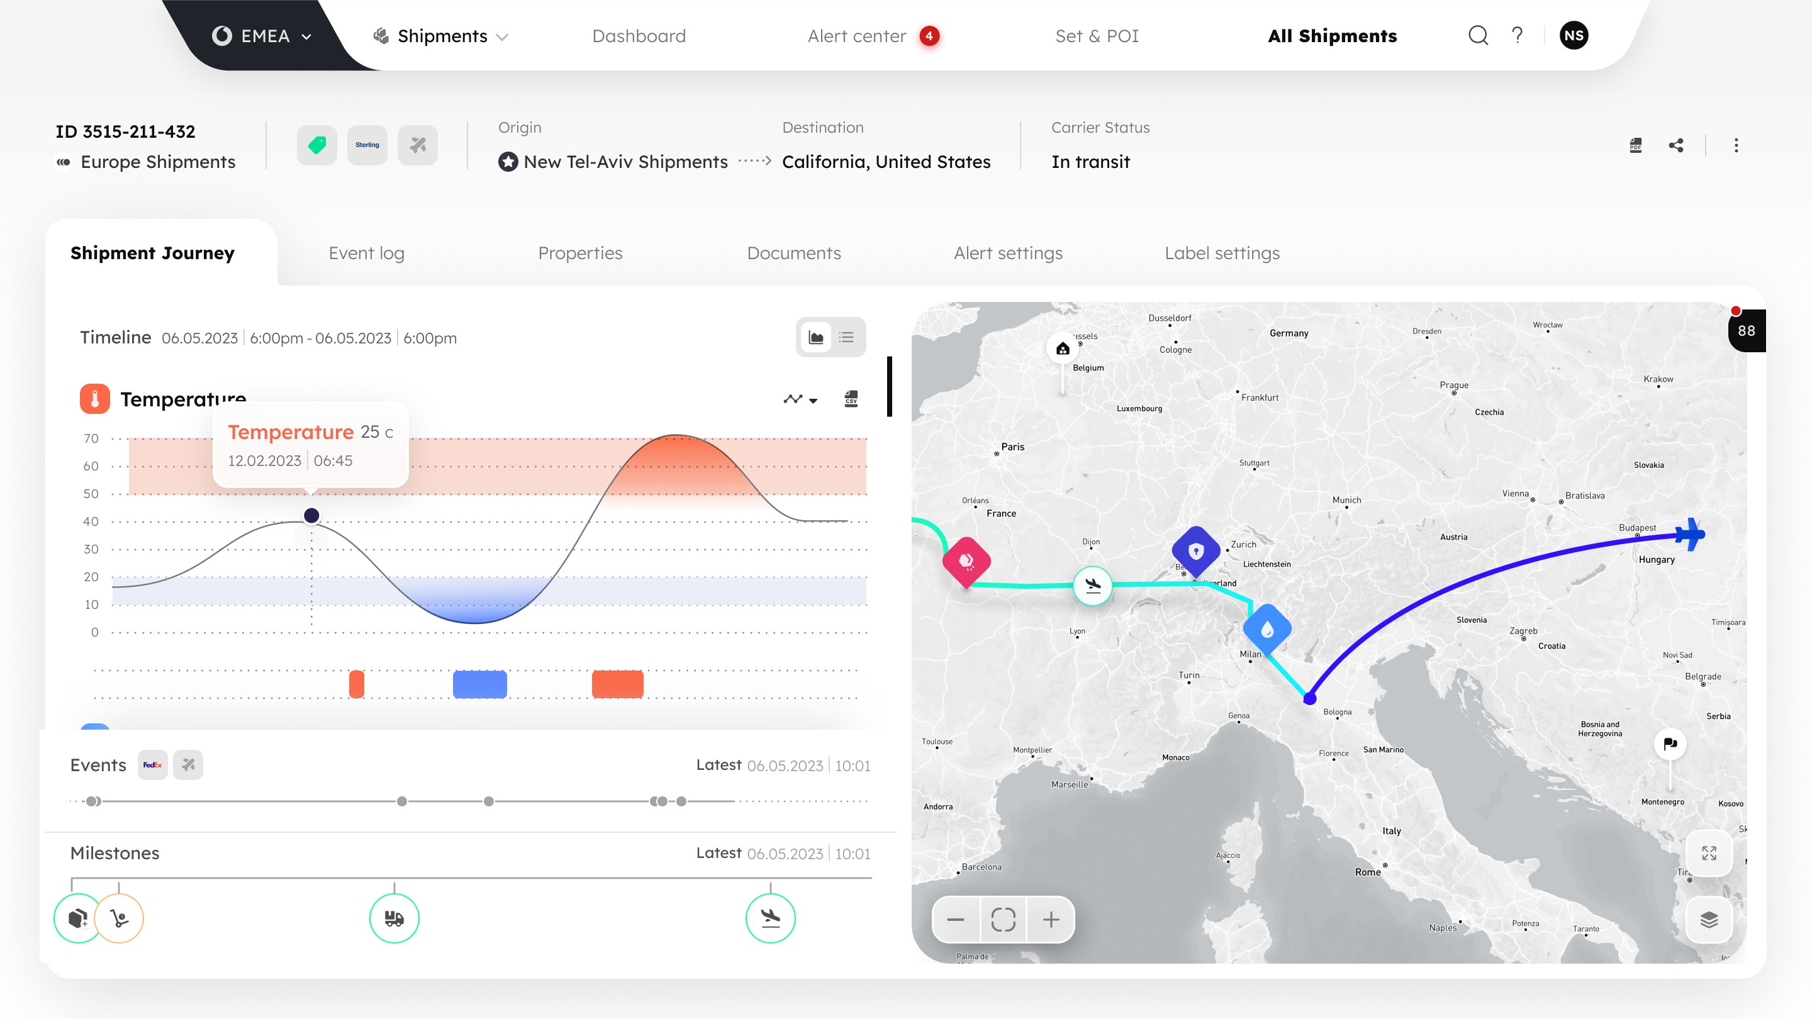The height and width of the screenshot is (1019, 1812).
Task: Open the Alert center menu item
Action: (x=856, y=36)
